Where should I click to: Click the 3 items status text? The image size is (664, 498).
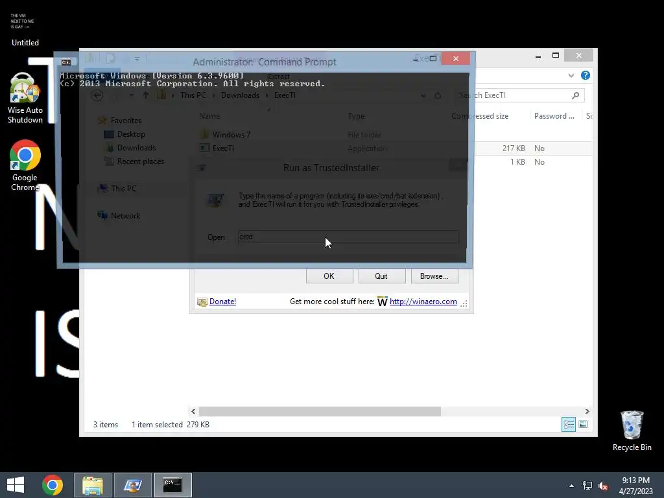point(106,424)
